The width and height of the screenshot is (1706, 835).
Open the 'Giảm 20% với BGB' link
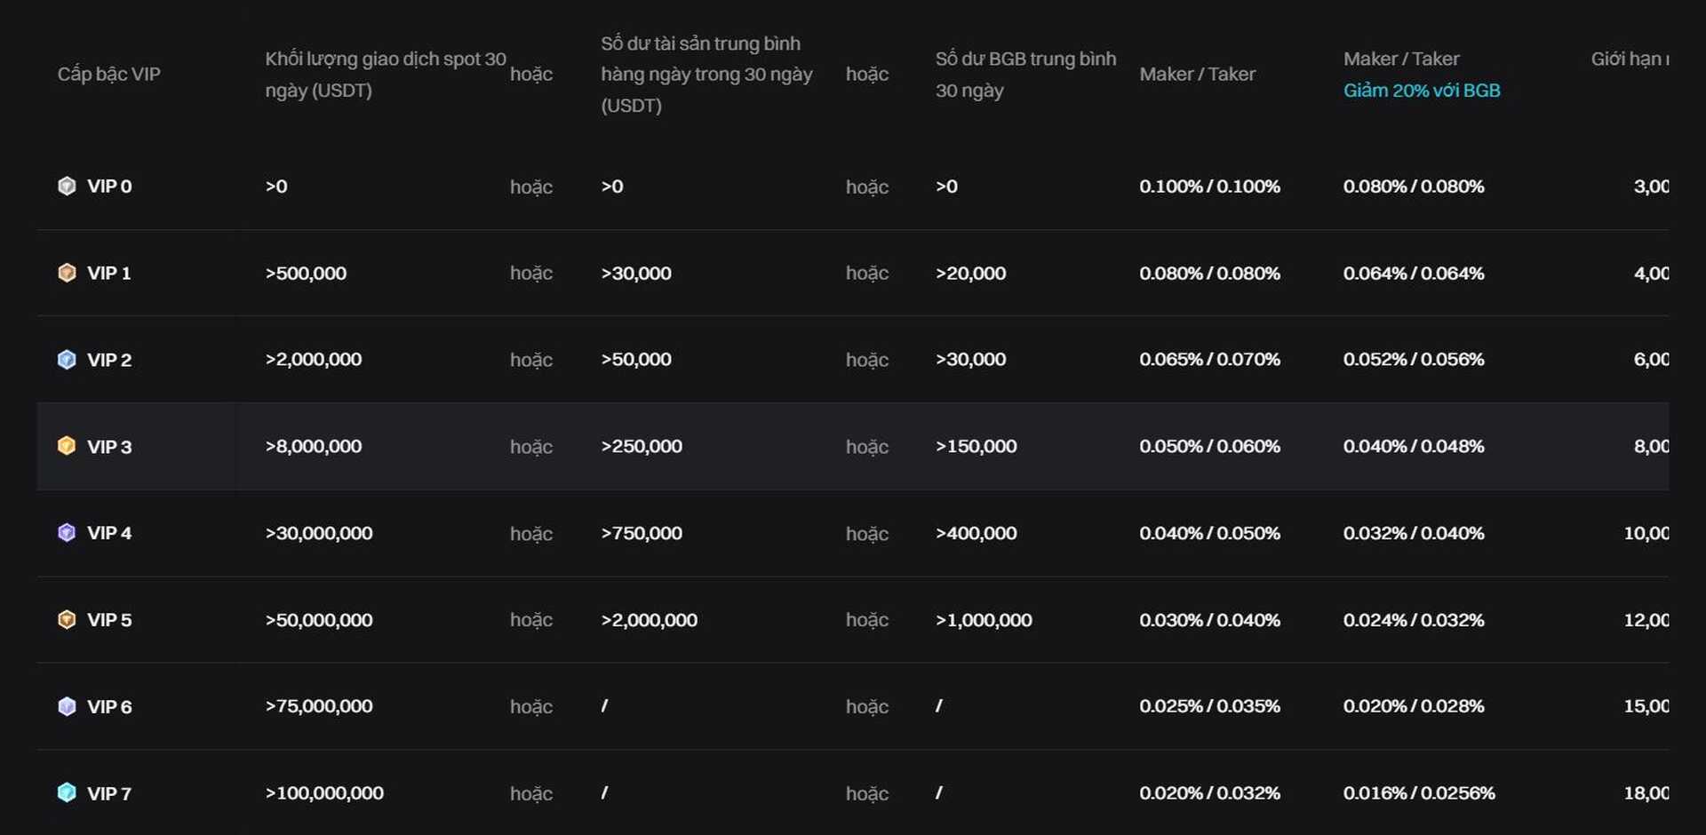(1422, 91)
